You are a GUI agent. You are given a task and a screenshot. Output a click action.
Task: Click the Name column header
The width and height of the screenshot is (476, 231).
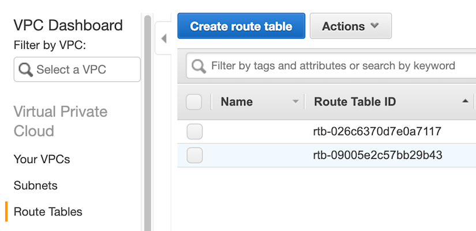pyautogui.click(x=237, y=101)
